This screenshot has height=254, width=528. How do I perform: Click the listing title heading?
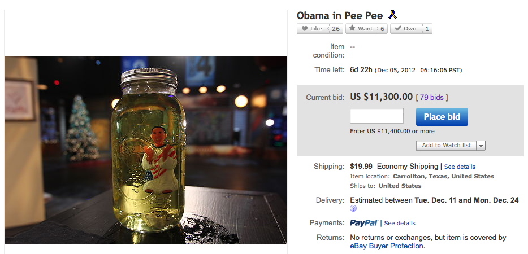point(340,15)
